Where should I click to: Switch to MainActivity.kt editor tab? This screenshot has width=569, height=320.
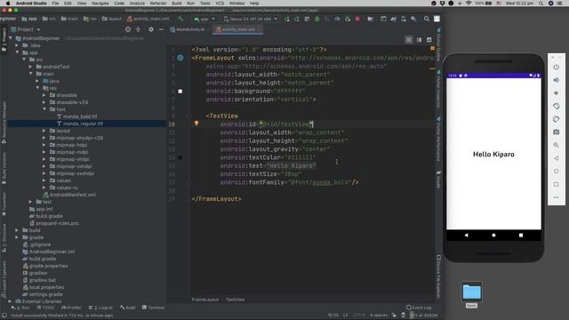click(x=188, y=29)
